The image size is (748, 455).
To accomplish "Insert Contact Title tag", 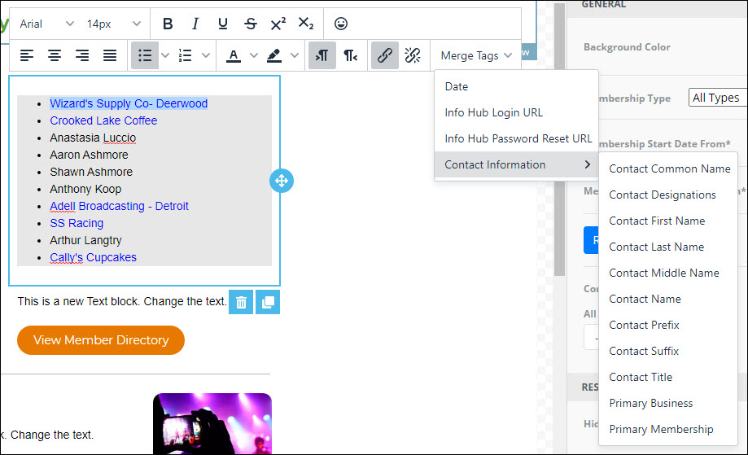I will click(x=668, y=377).
